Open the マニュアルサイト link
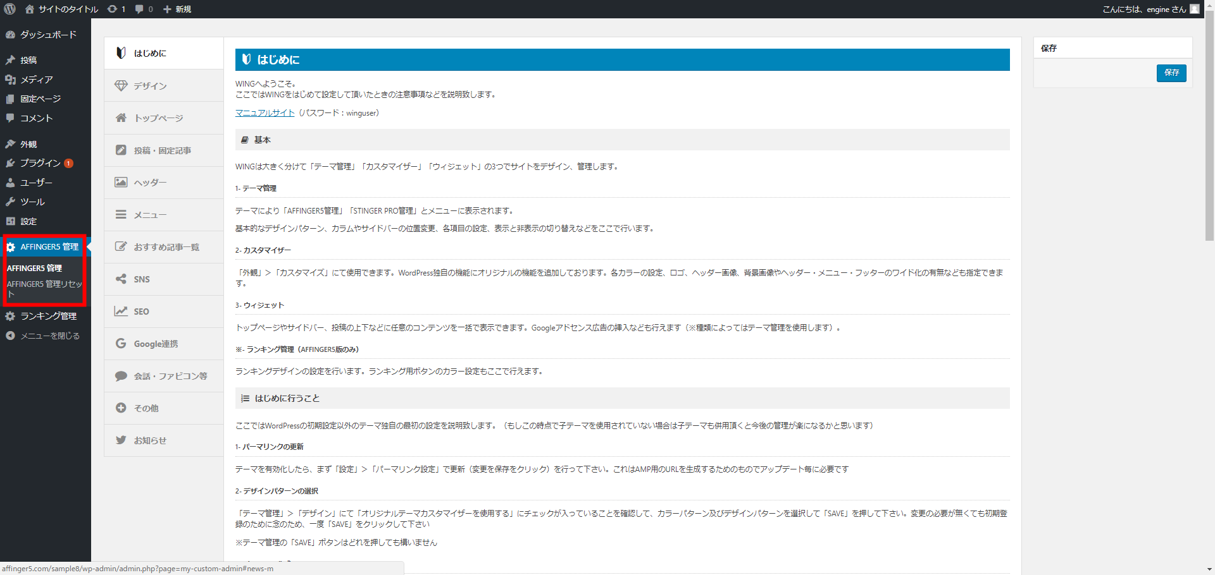Screen dimensions: 1215x575 click(265, 113)
